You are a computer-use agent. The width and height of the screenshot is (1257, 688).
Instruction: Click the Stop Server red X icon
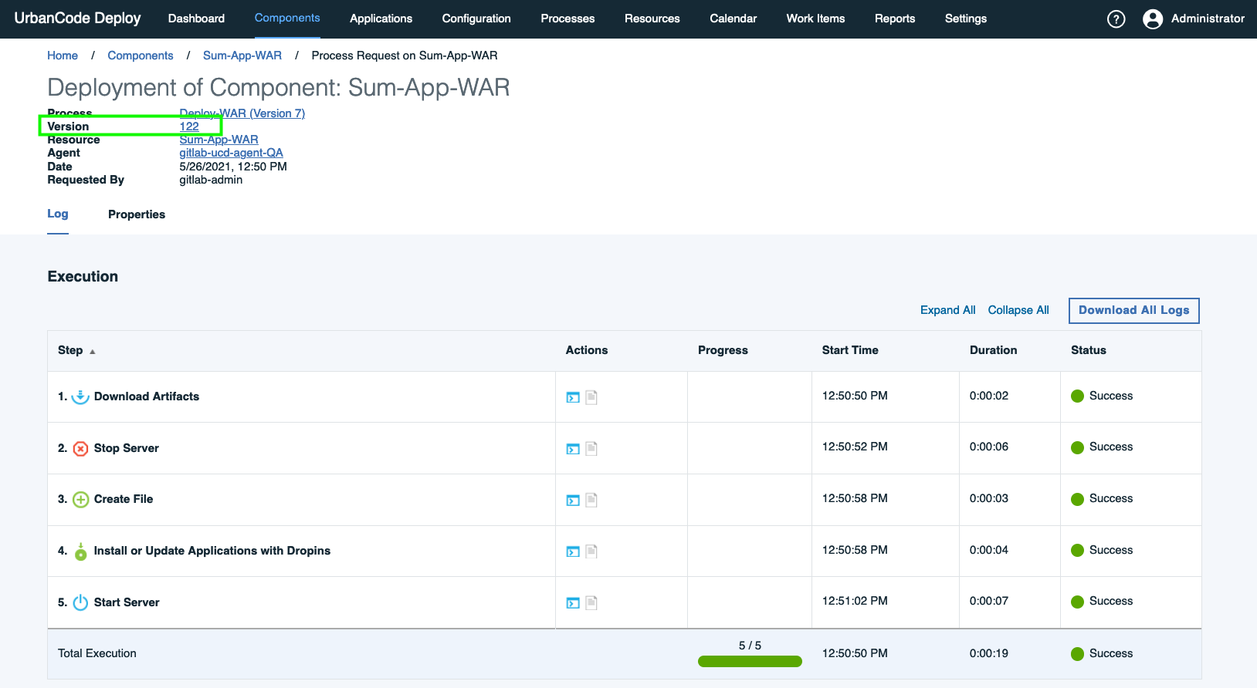[80, 448]
